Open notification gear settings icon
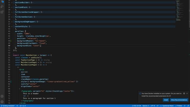The width and height of the screenshot is (190, 107). (x=184, y=93)
